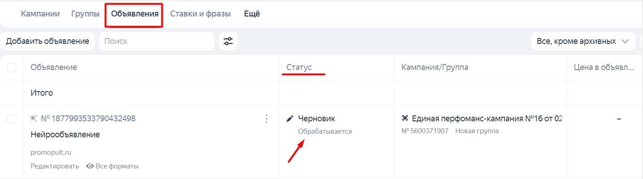Click the pencil icon next to Черновик

[290, 119]
